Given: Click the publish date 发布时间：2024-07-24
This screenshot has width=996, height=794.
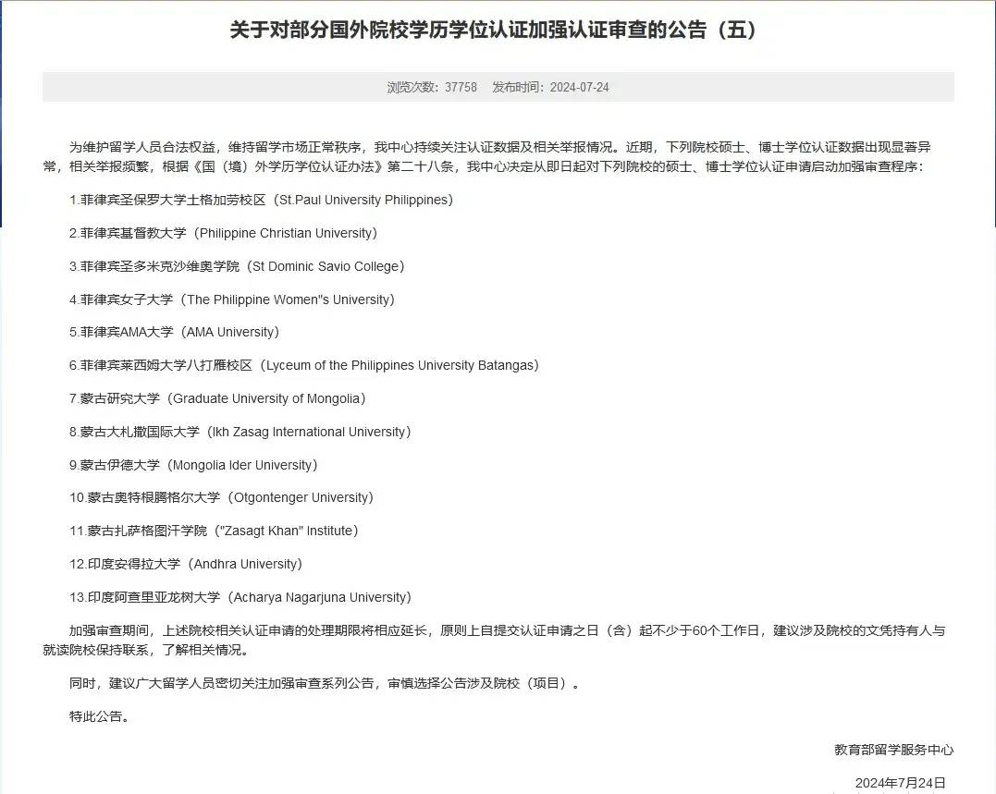Looking at the screenshot, I should click(x=551, y=87).
